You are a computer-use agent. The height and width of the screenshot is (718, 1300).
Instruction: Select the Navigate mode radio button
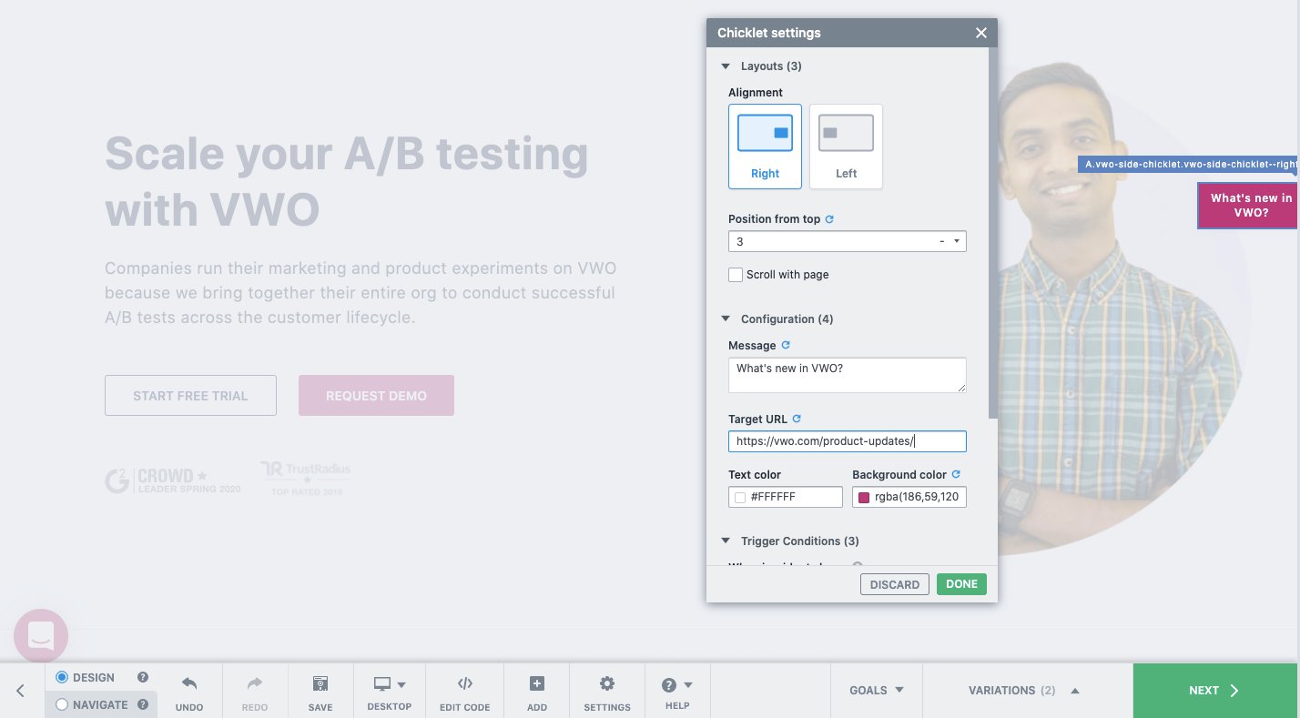62,704
